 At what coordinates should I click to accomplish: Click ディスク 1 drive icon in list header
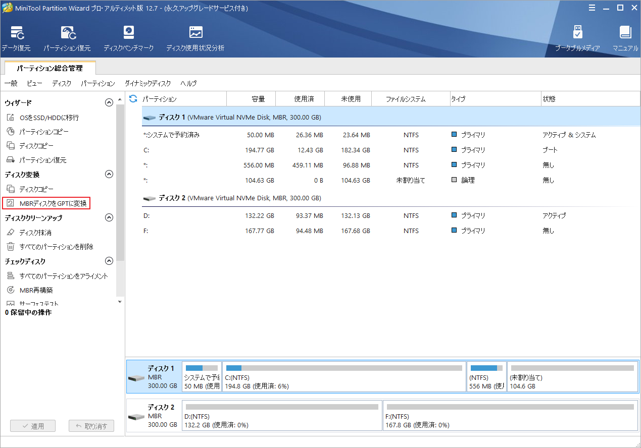(x=149, y=118)
